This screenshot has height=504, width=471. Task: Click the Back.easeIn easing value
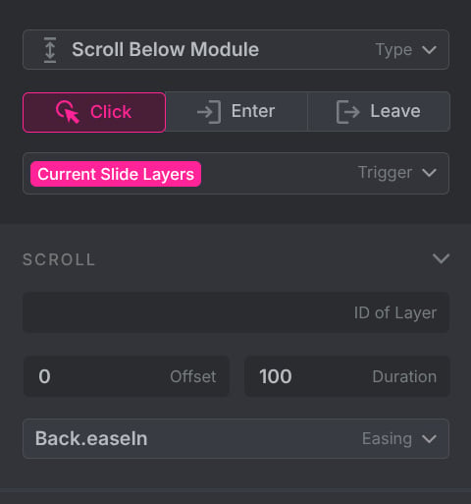[x=91, y=438]
